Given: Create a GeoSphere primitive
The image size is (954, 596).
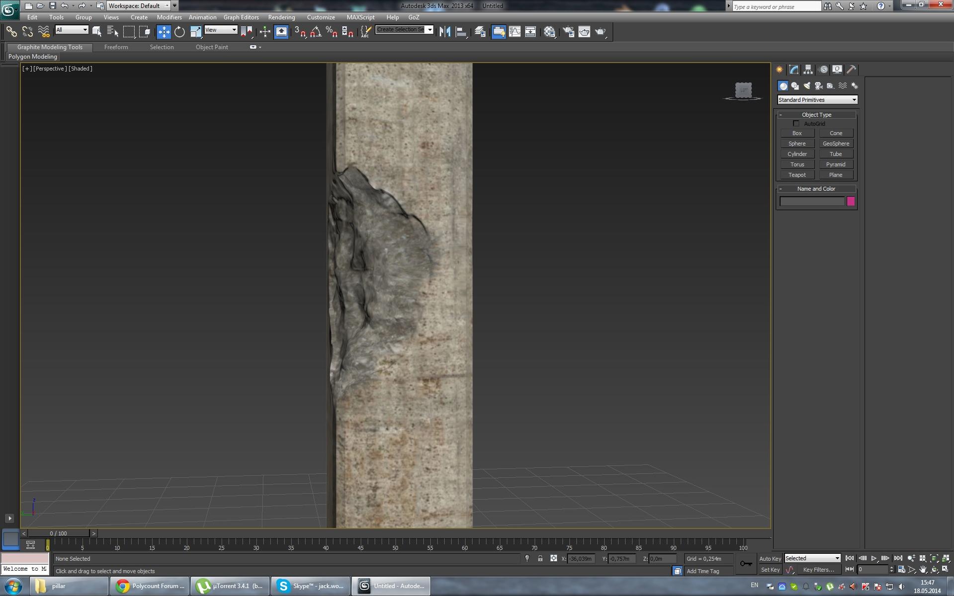Looking at the screenshot, I should point(836,143).
